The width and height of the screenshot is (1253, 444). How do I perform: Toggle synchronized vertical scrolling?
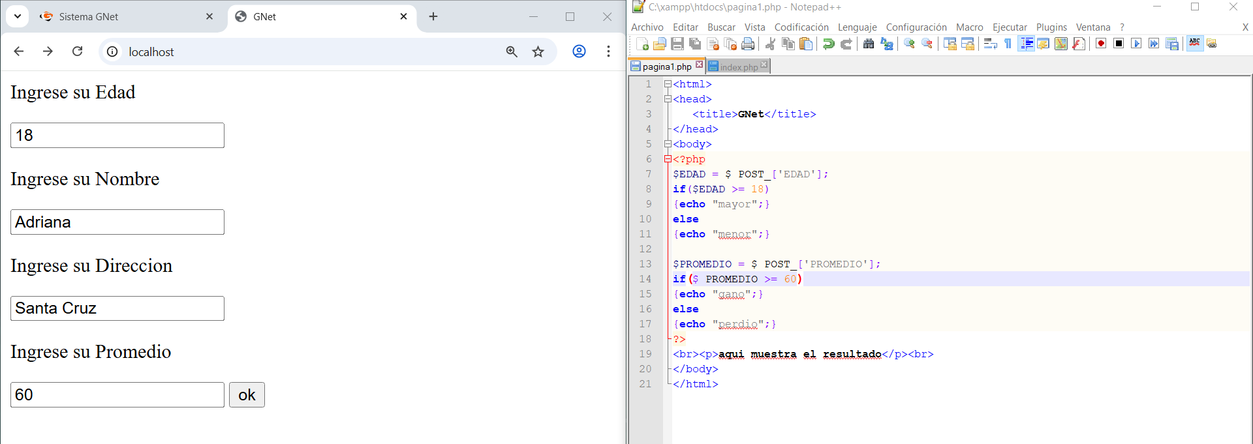pyautogui.click(x=950, y=44)
